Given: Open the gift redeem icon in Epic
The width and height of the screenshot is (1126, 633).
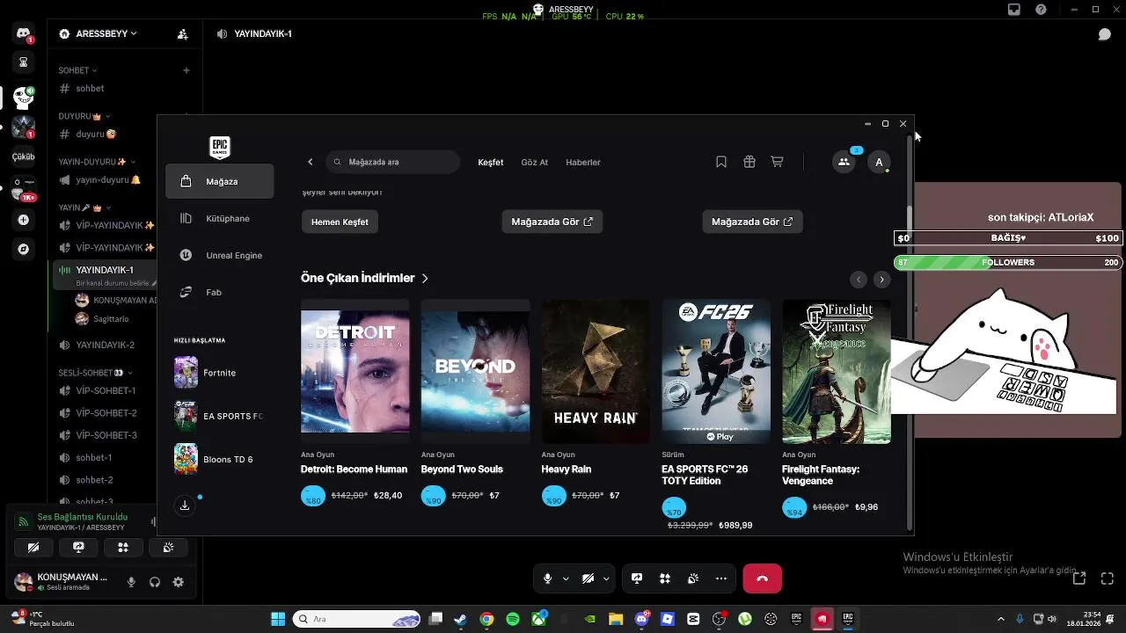Looking at the screenshot, I should pyautogui.click(x=749, y=162).
